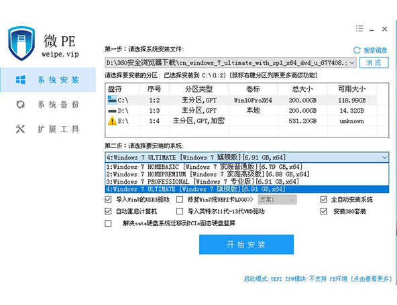Choose 2:Windows 7 HOMEPREMIUM option

pos(247,174)
